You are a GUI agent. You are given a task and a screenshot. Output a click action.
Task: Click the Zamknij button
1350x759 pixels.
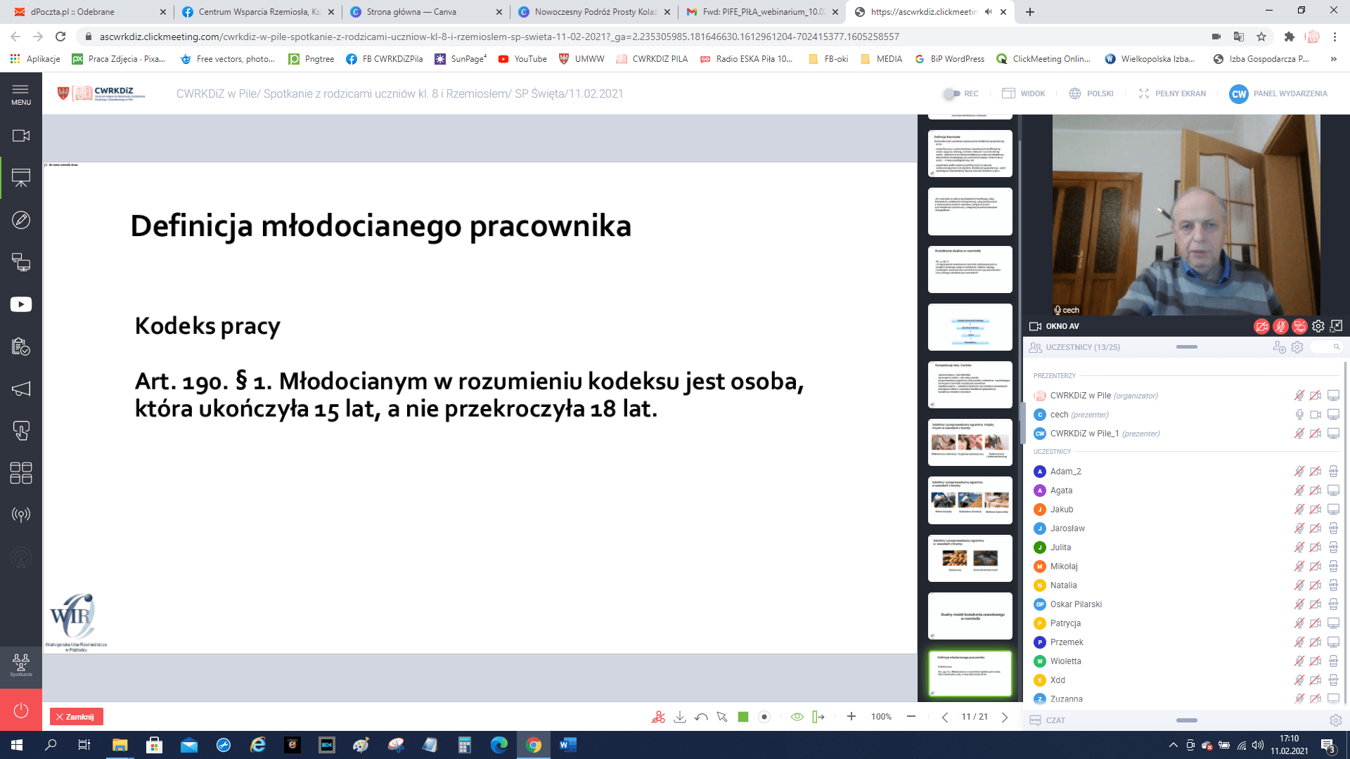[77, 717]
